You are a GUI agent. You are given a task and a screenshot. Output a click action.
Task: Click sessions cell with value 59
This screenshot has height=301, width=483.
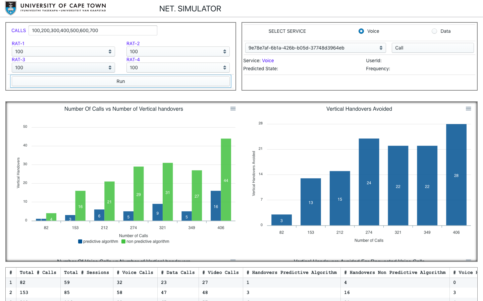coord(87,282)
